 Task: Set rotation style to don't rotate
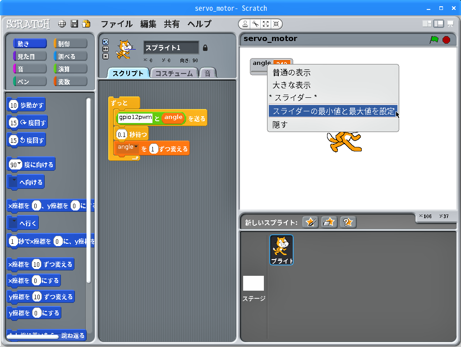(106, 56)
